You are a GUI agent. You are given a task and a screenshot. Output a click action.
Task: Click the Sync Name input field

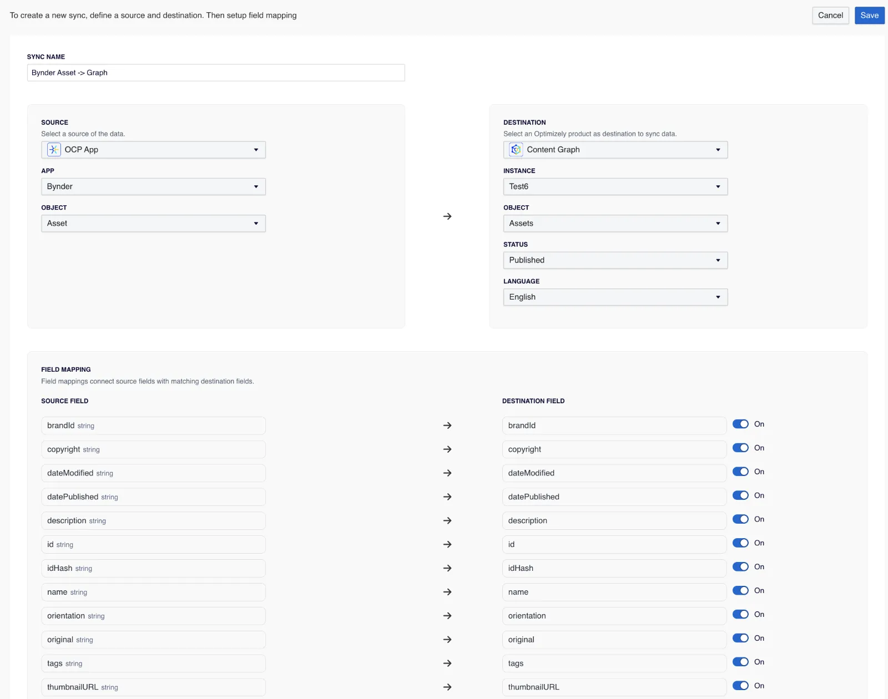tap(216, 73)
